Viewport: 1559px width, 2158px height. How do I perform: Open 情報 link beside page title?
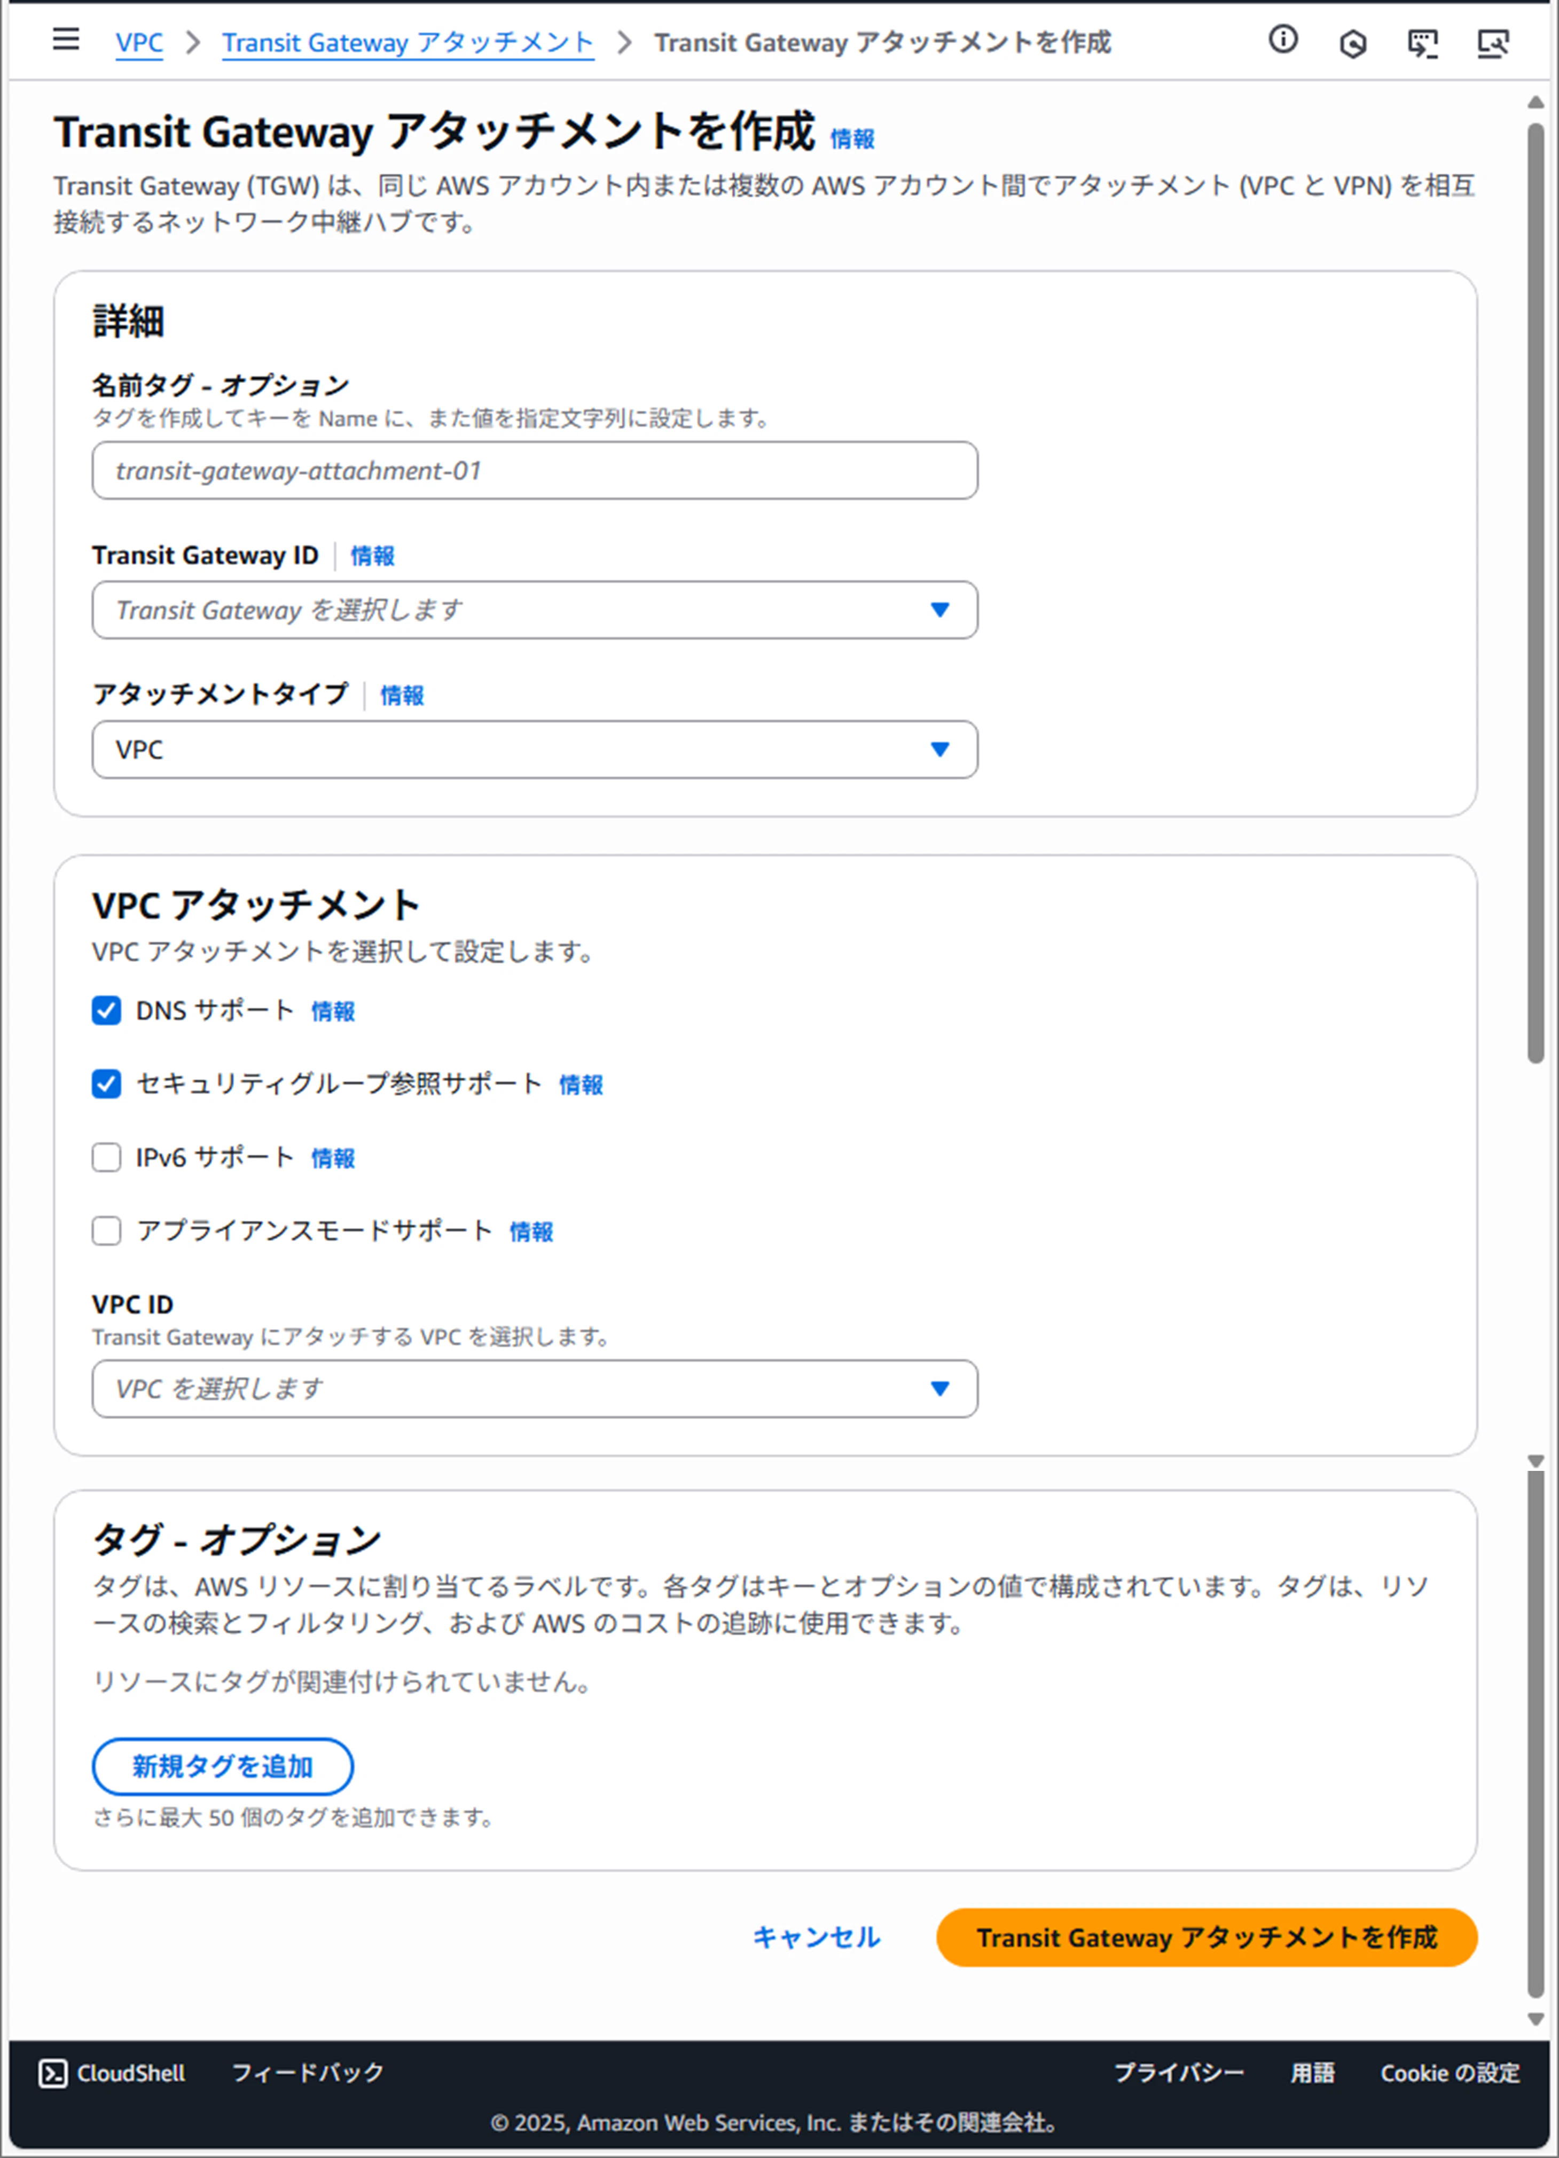pos(852,140)
